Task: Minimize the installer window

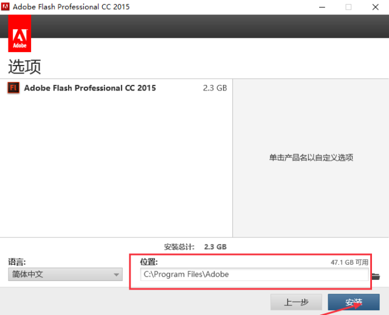Action: point(320,7)
